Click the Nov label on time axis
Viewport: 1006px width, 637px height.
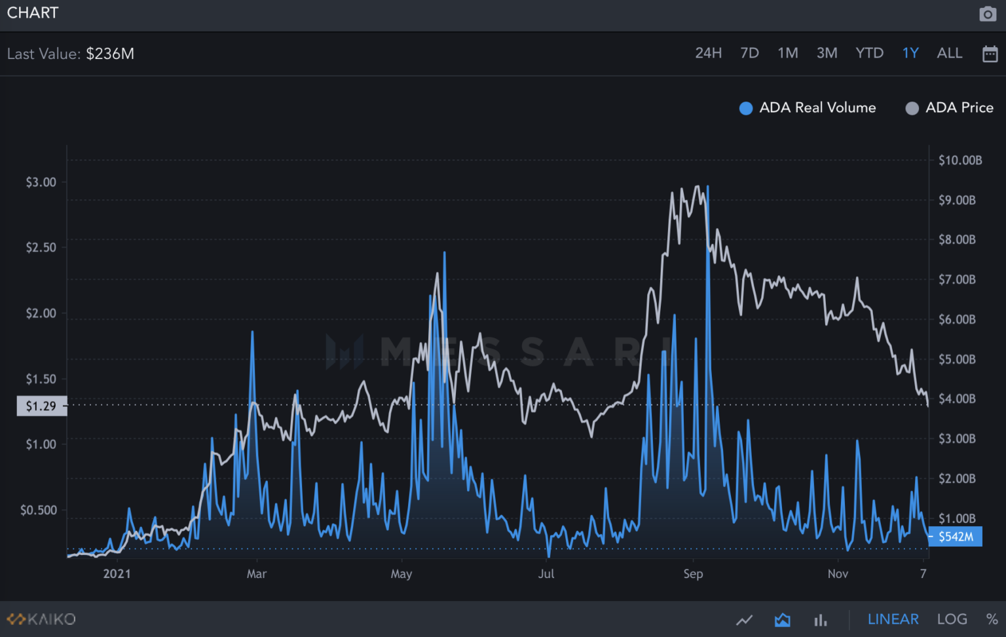pos(838,574)
